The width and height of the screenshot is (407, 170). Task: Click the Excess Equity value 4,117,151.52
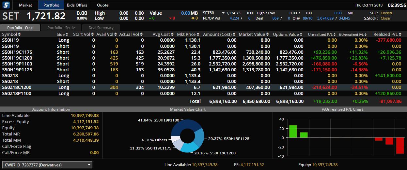[x=85, y=121]
